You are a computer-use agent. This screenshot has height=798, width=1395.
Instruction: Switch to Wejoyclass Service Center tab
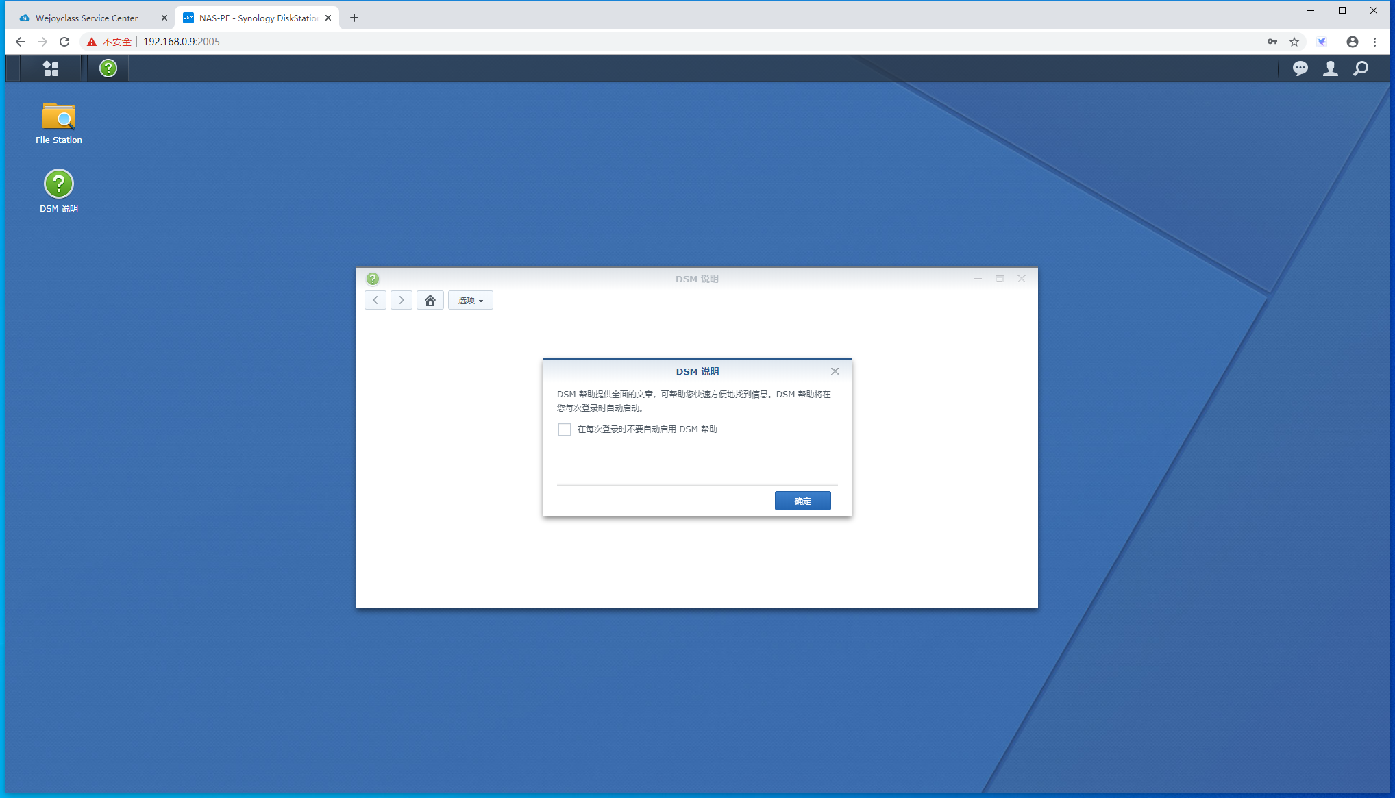click(87, 18)
